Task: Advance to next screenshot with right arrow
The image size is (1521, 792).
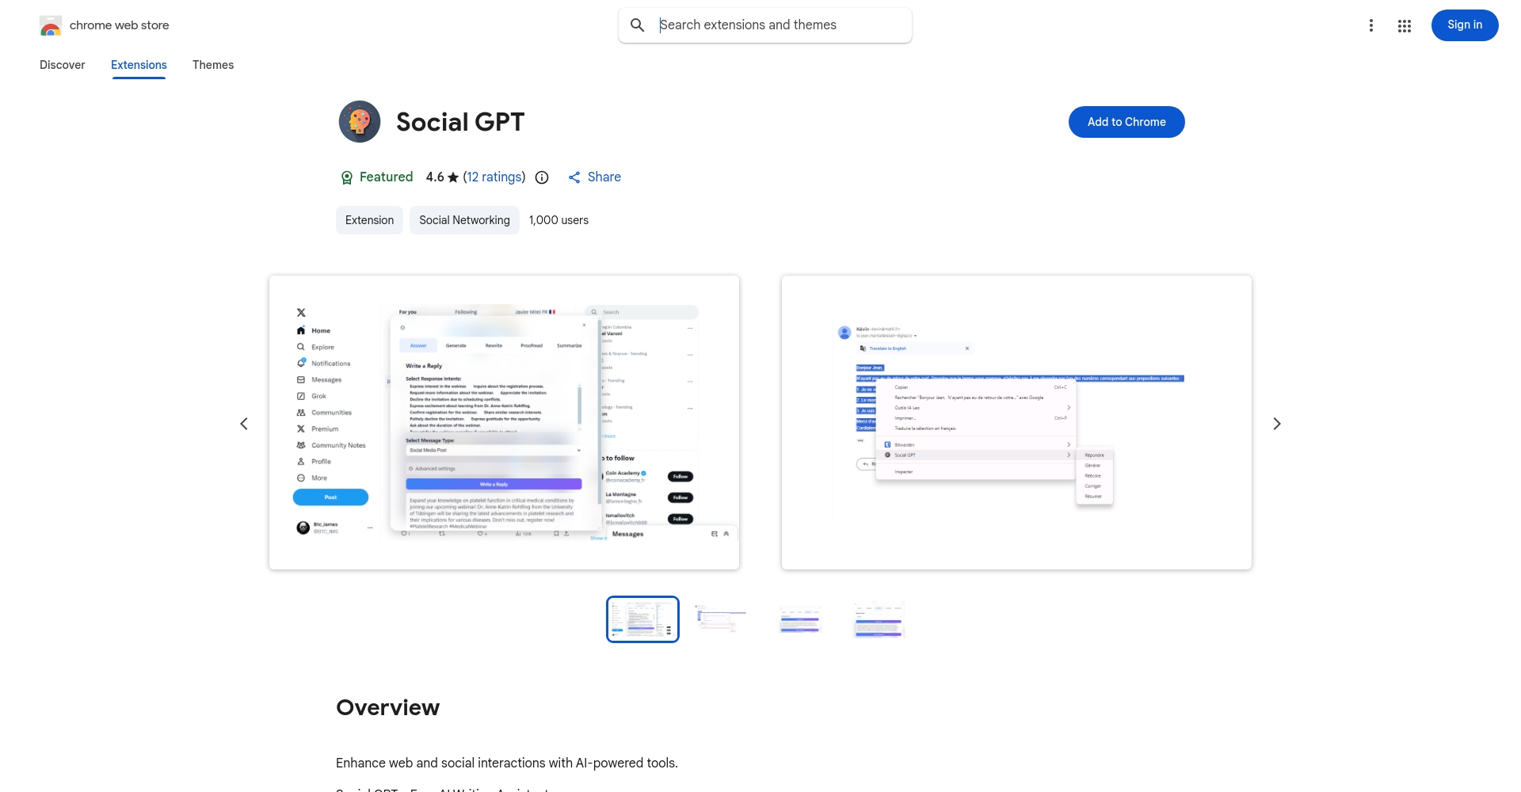Action: [1276, 424]
